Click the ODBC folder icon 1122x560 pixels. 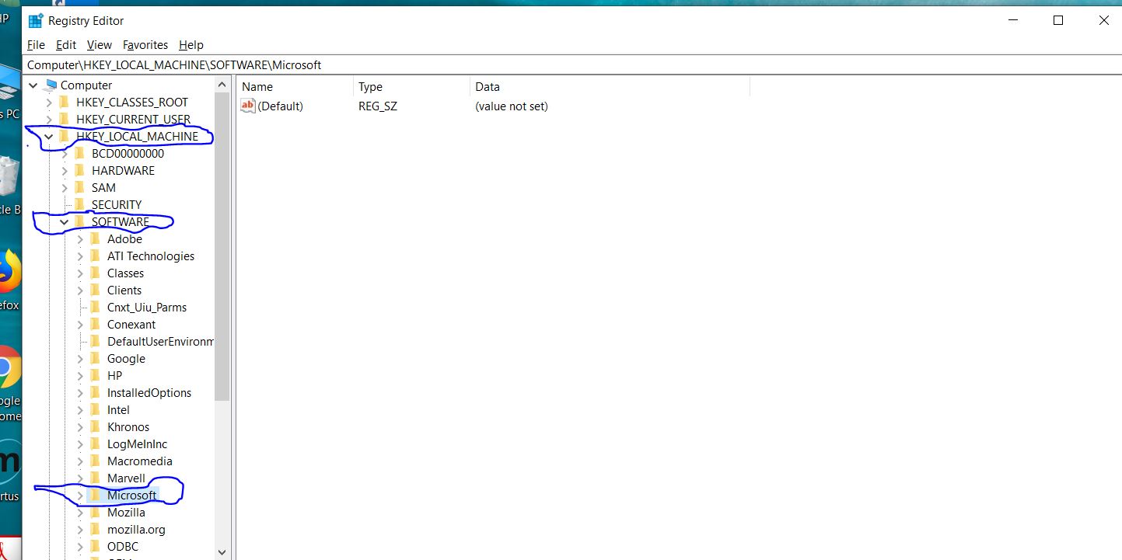tap(95, 547)
